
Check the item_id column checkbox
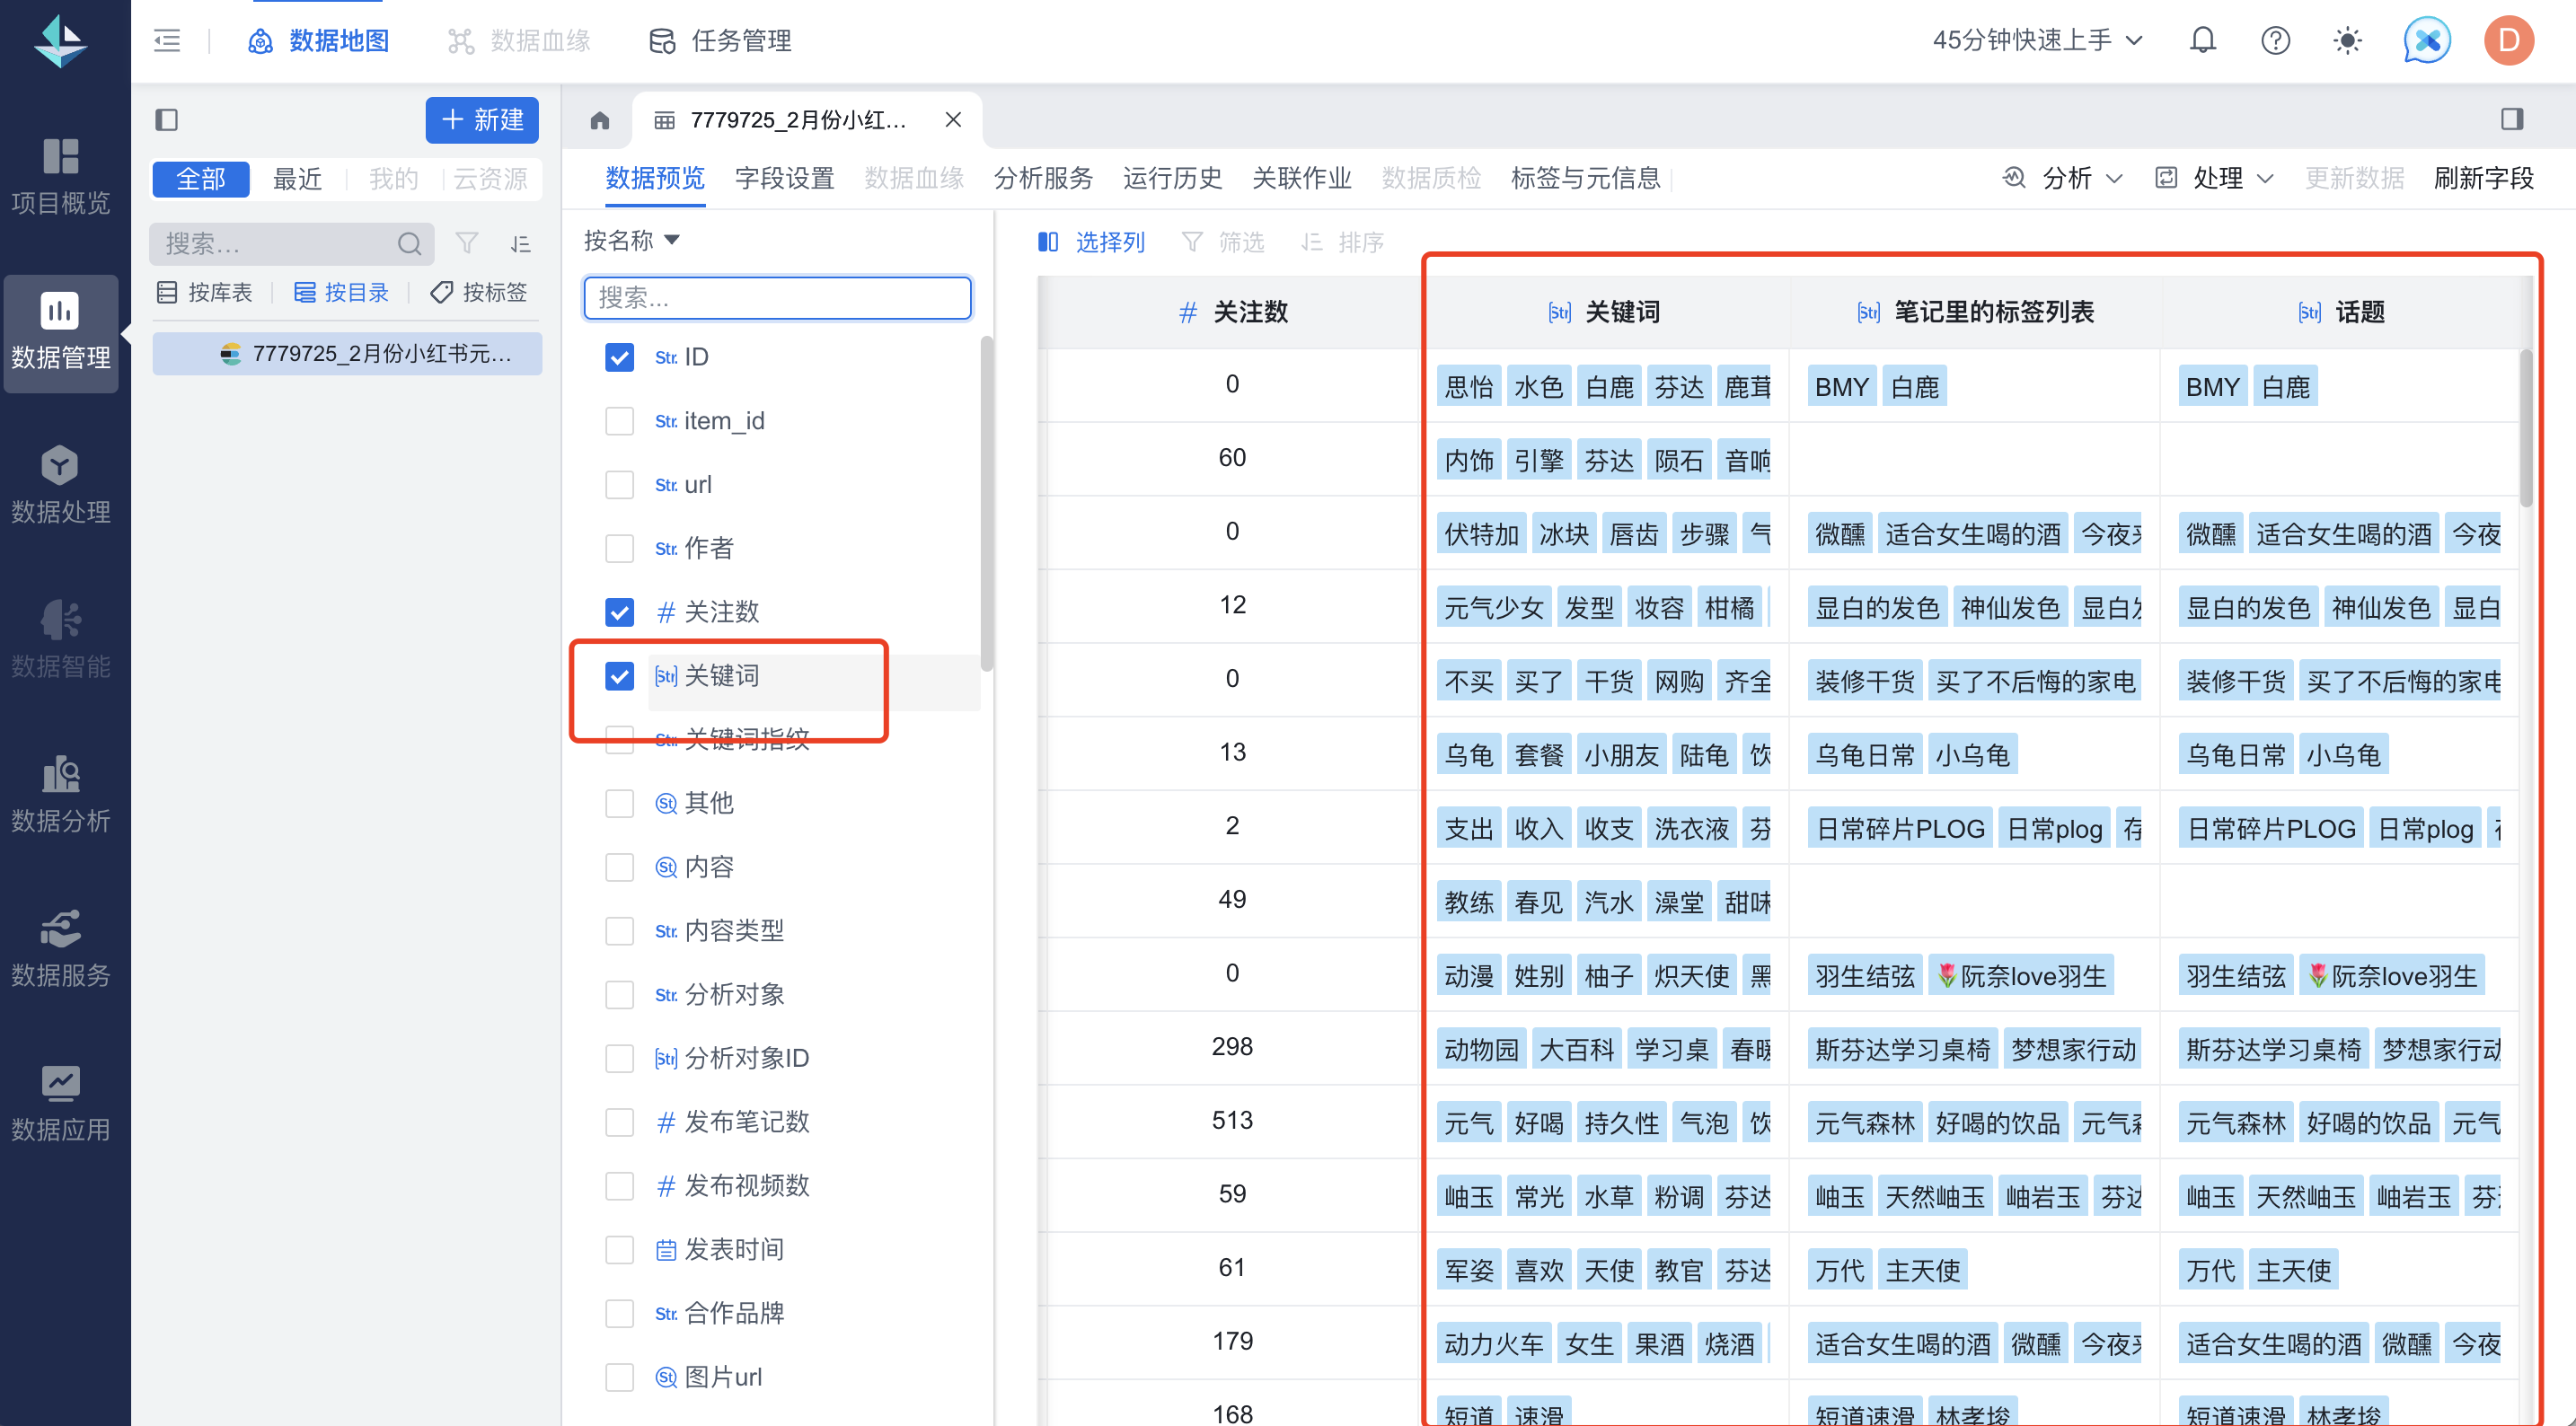pyautogui.click(x=620, y=421)
